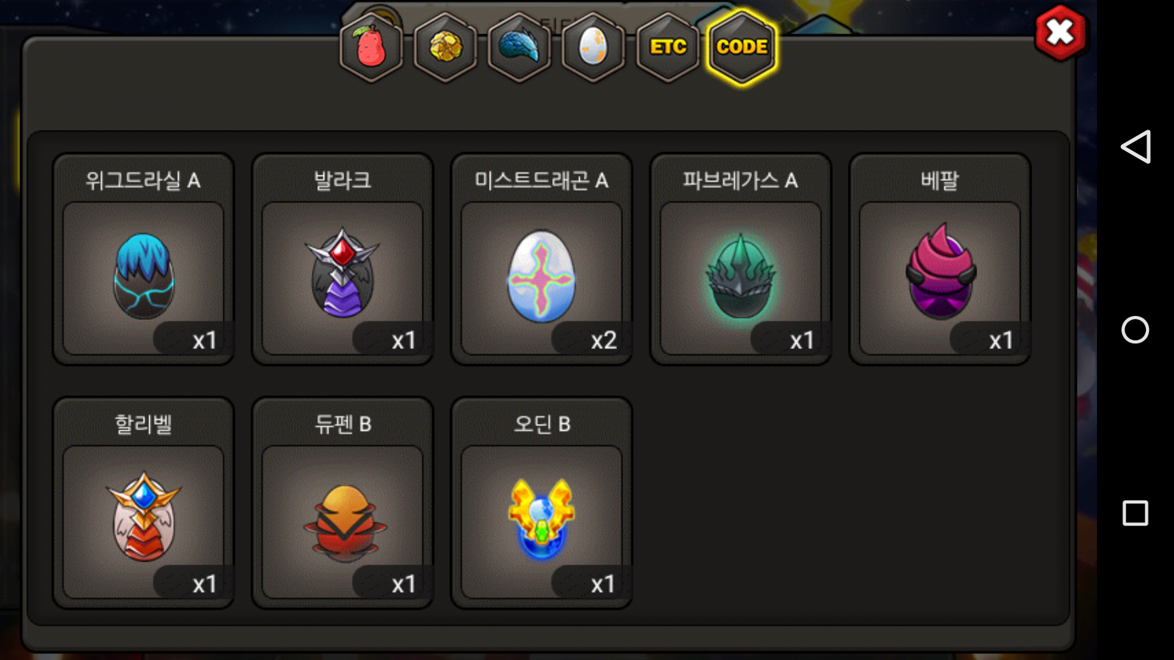
Task: Select the white egg tab
Action: tap(593, 47)
